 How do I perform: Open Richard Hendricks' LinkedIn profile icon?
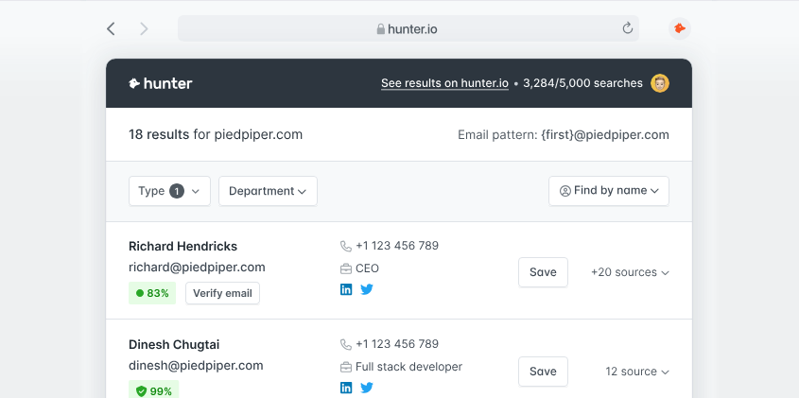346,289
